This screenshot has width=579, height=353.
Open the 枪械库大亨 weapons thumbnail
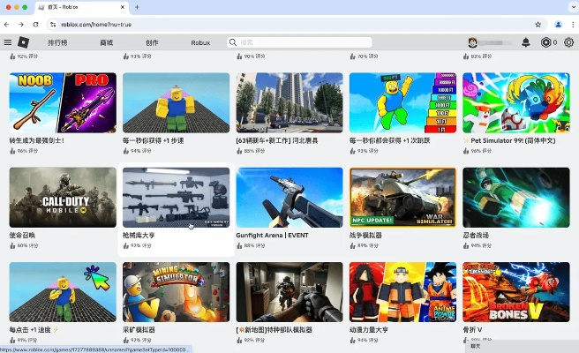[177, 197]
